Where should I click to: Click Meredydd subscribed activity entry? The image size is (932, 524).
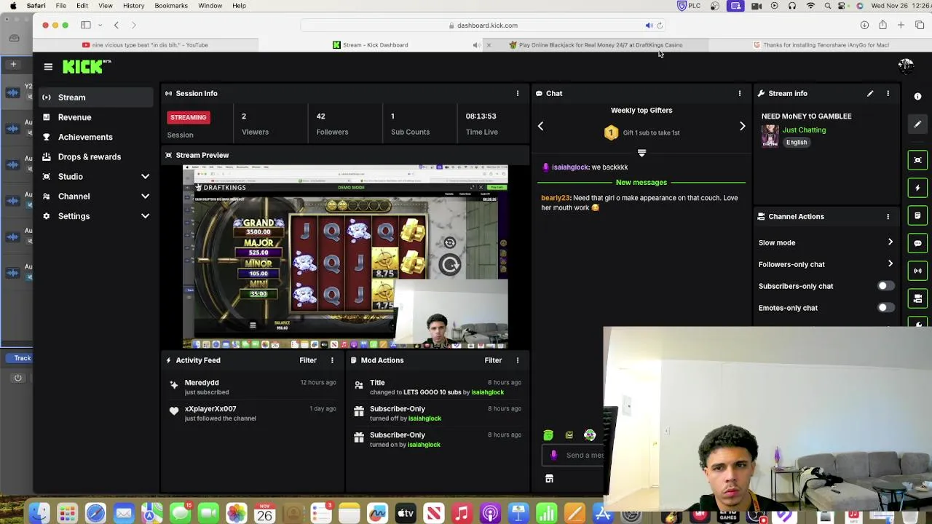253,387
